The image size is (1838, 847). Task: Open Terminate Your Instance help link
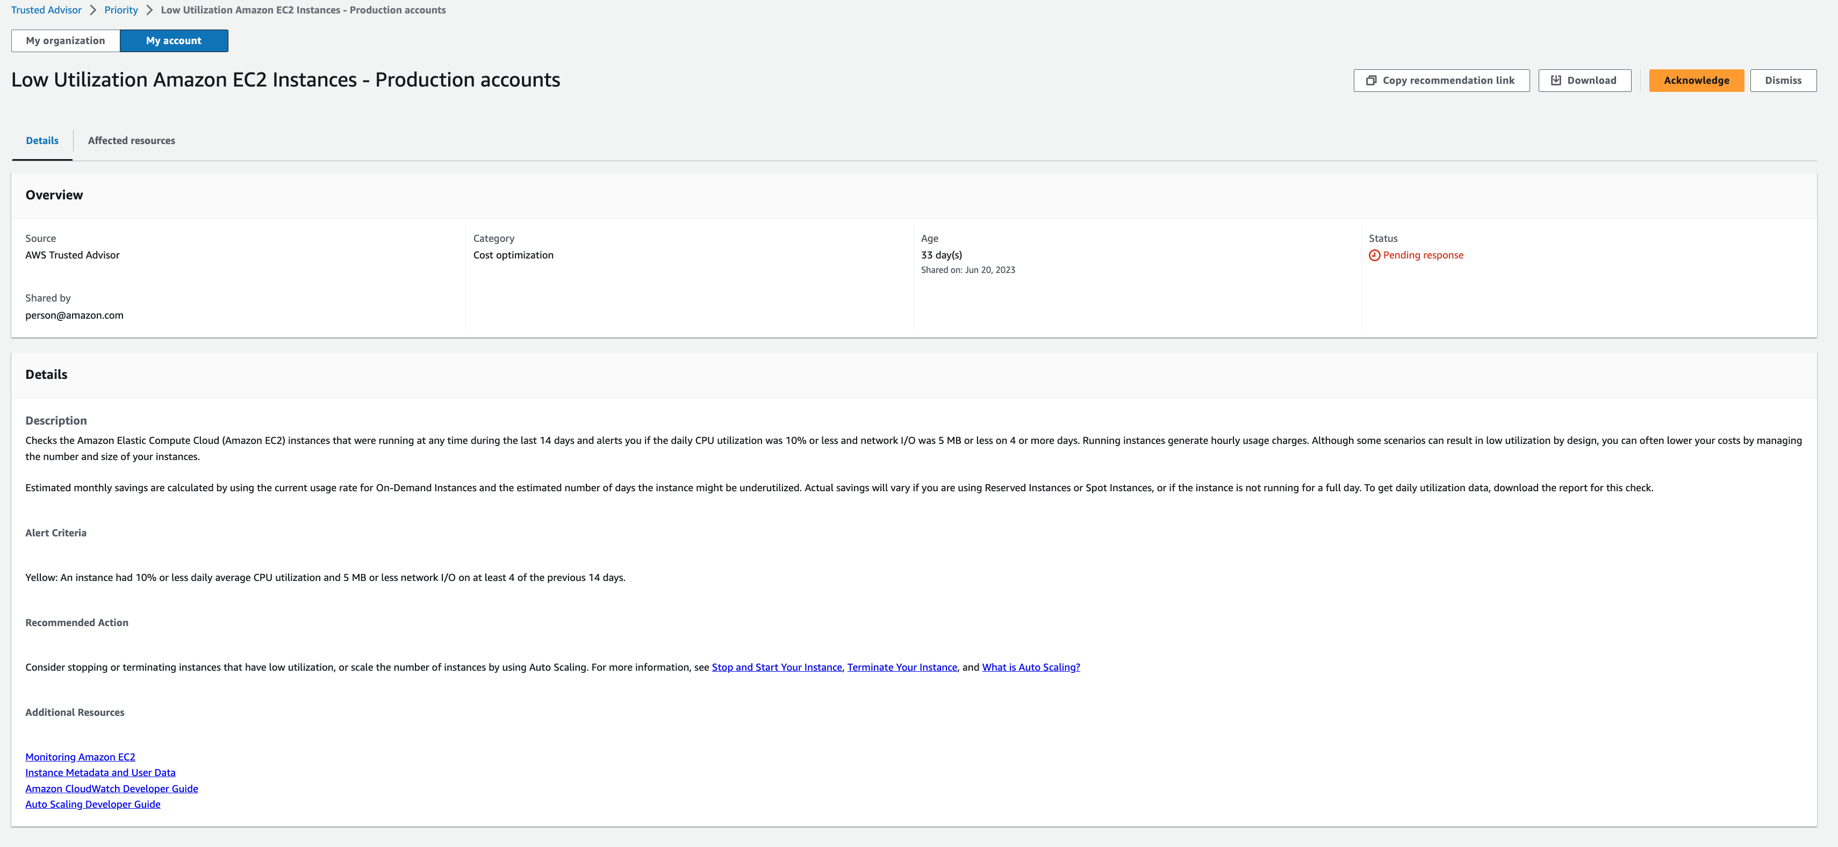[x=902, y=666]
